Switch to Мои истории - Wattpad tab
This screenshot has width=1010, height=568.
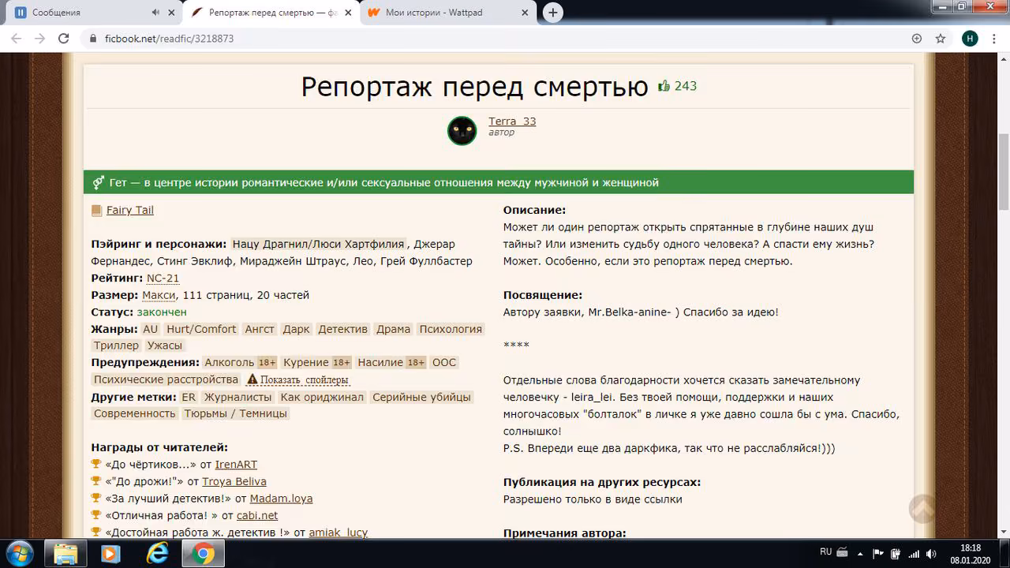click(x=446, y=13)
